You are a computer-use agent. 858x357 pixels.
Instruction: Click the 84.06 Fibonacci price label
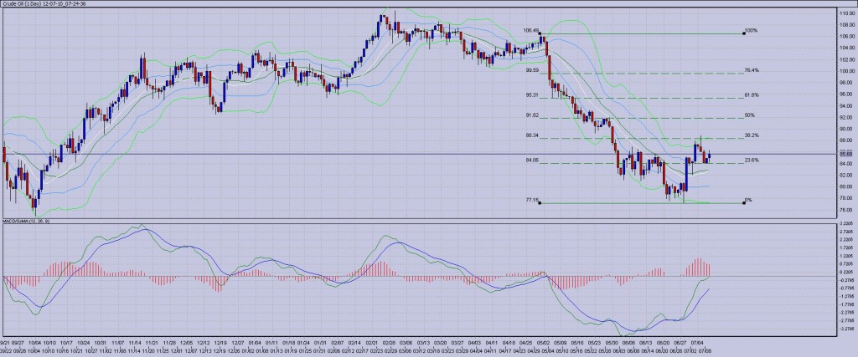(531, 160)
